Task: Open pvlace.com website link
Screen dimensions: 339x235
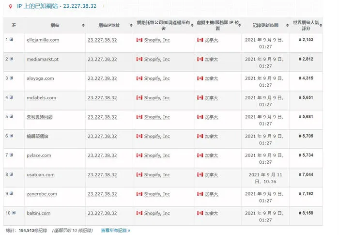Action: (x=39, y=156)
